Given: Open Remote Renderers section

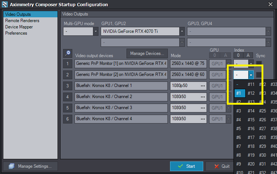Looking at the screenshot, I should point(22,21).
